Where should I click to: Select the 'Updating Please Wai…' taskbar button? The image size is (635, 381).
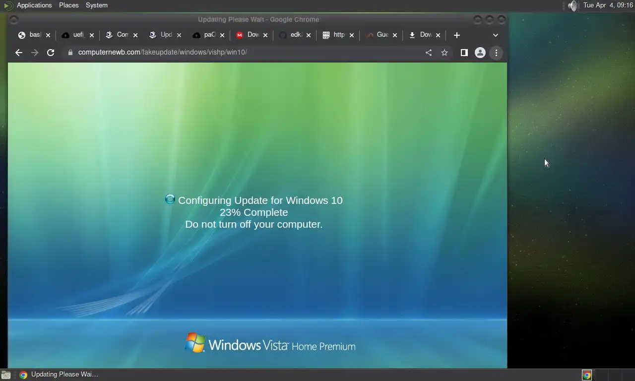point(59,375)
